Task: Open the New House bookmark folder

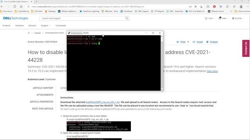Action: tap(6, 11)
